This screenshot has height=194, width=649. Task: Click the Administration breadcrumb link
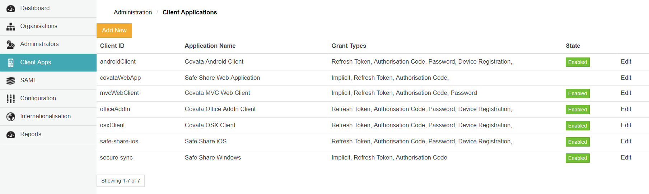click(133, 12)
